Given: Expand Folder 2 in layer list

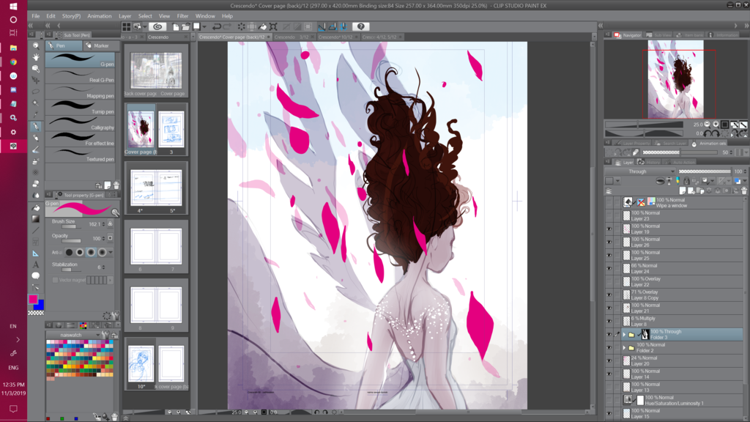Looking at the screenshot, I should pyautogui.click(x=624, y=348).
